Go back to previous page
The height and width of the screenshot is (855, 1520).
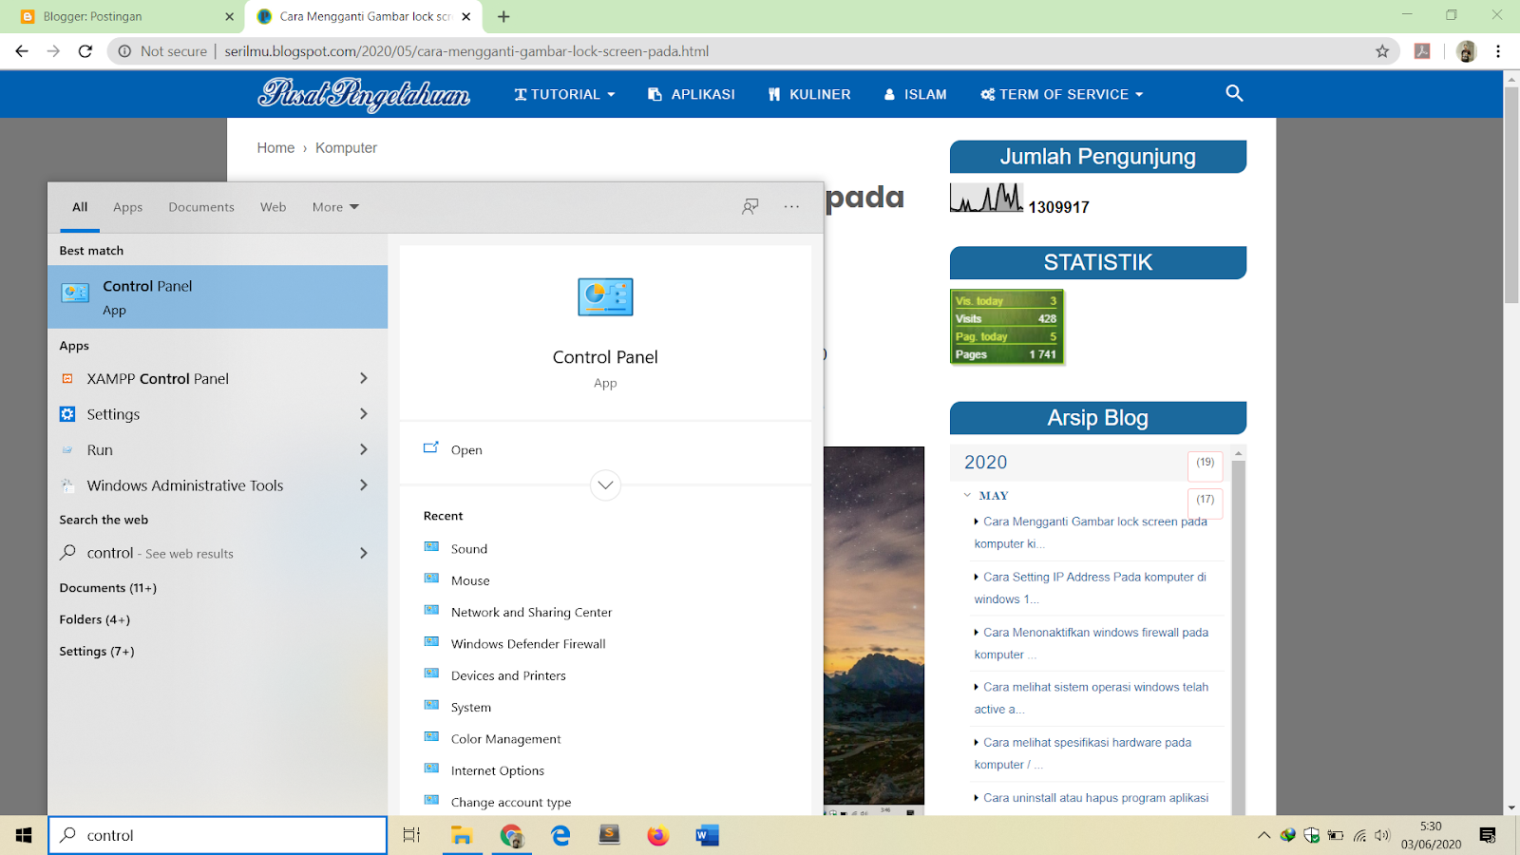(x=22, y=51)
